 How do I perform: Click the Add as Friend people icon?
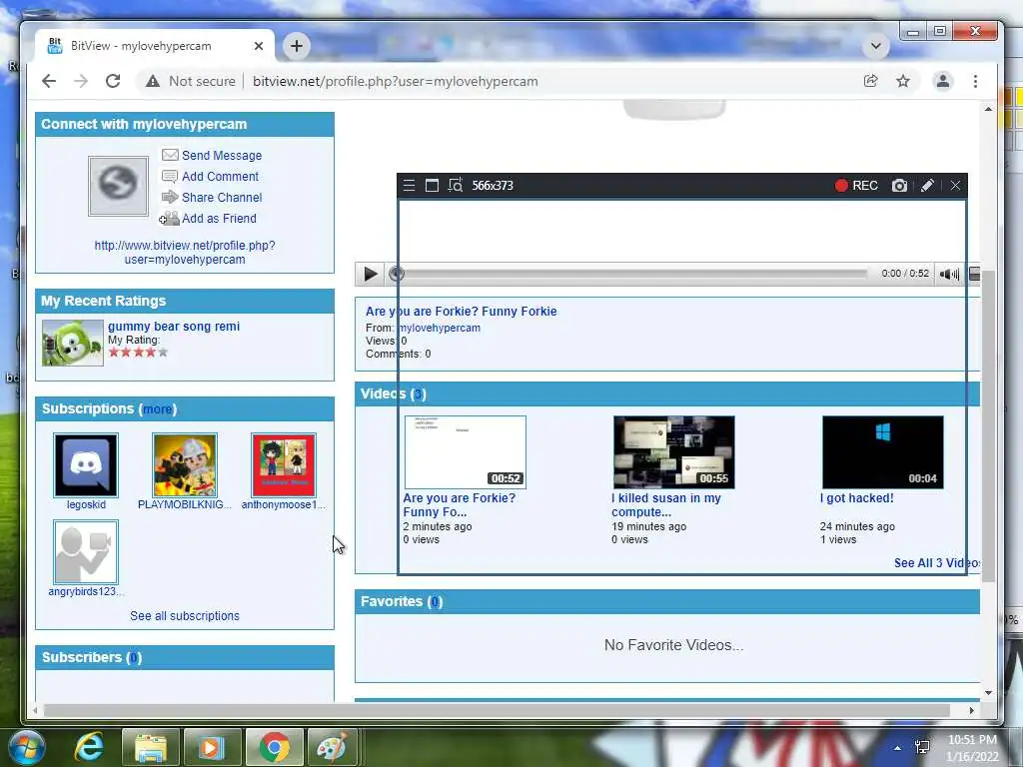[169, 219]
